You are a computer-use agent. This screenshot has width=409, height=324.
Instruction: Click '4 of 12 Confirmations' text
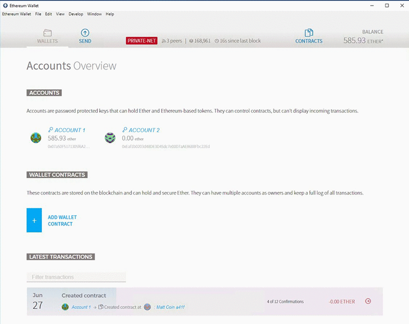pyautogui.click(x=285, y=302)
